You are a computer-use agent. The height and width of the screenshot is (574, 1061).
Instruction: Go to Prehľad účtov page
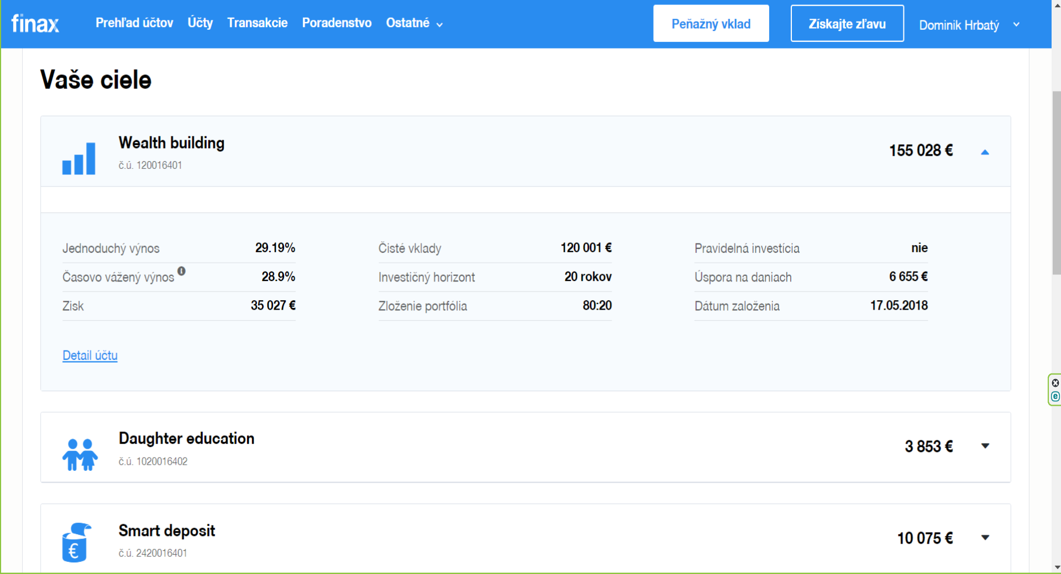tap(134, 23)
